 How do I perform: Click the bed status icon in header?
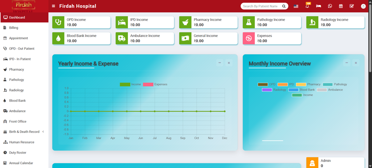[x=318, y=6]
